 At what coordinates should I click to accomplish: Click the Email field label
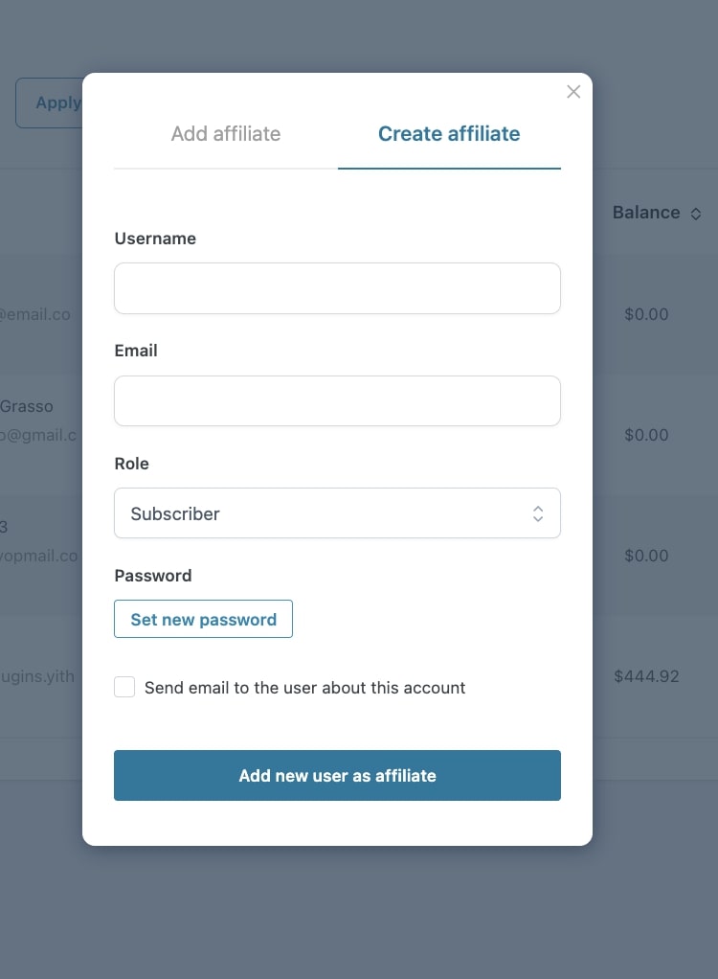point(136,351)
